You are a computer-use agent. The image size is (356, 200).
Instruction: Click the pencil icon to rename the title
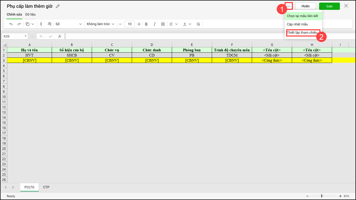coord(58,6)
